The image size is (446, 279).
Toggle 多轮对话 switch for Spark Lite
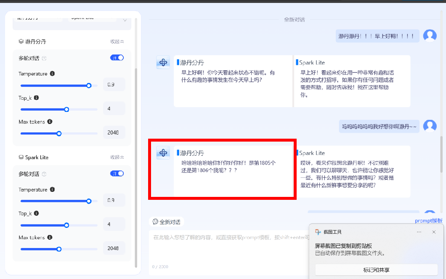pyautogui.click(x=117, y=173)
